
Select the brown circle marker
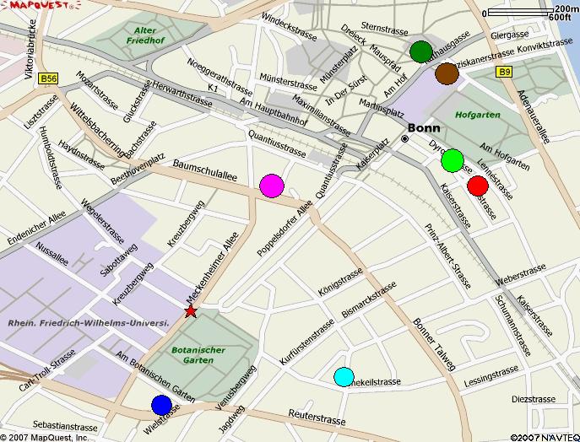pyautogui.click(x=447, y=73)
